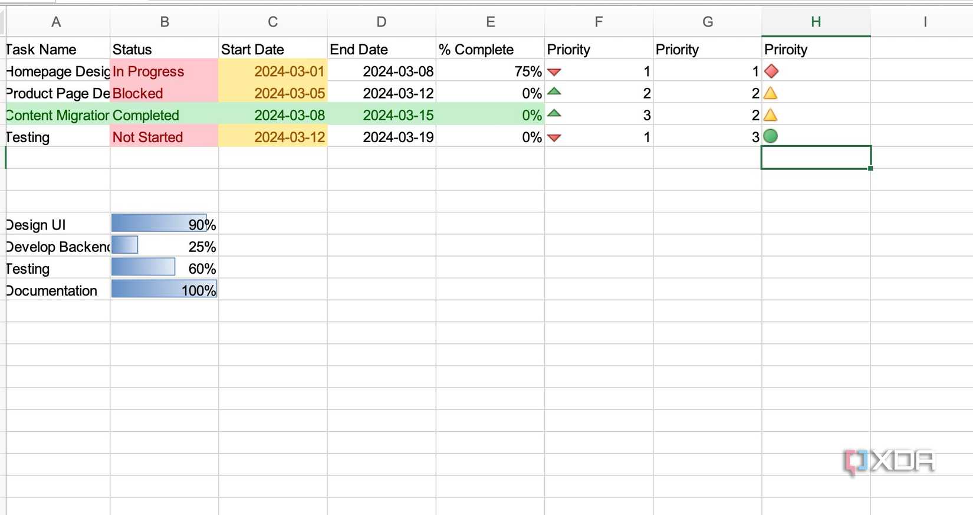973x515 pixels.
Task: Select column A header
Action: (56, 22)
